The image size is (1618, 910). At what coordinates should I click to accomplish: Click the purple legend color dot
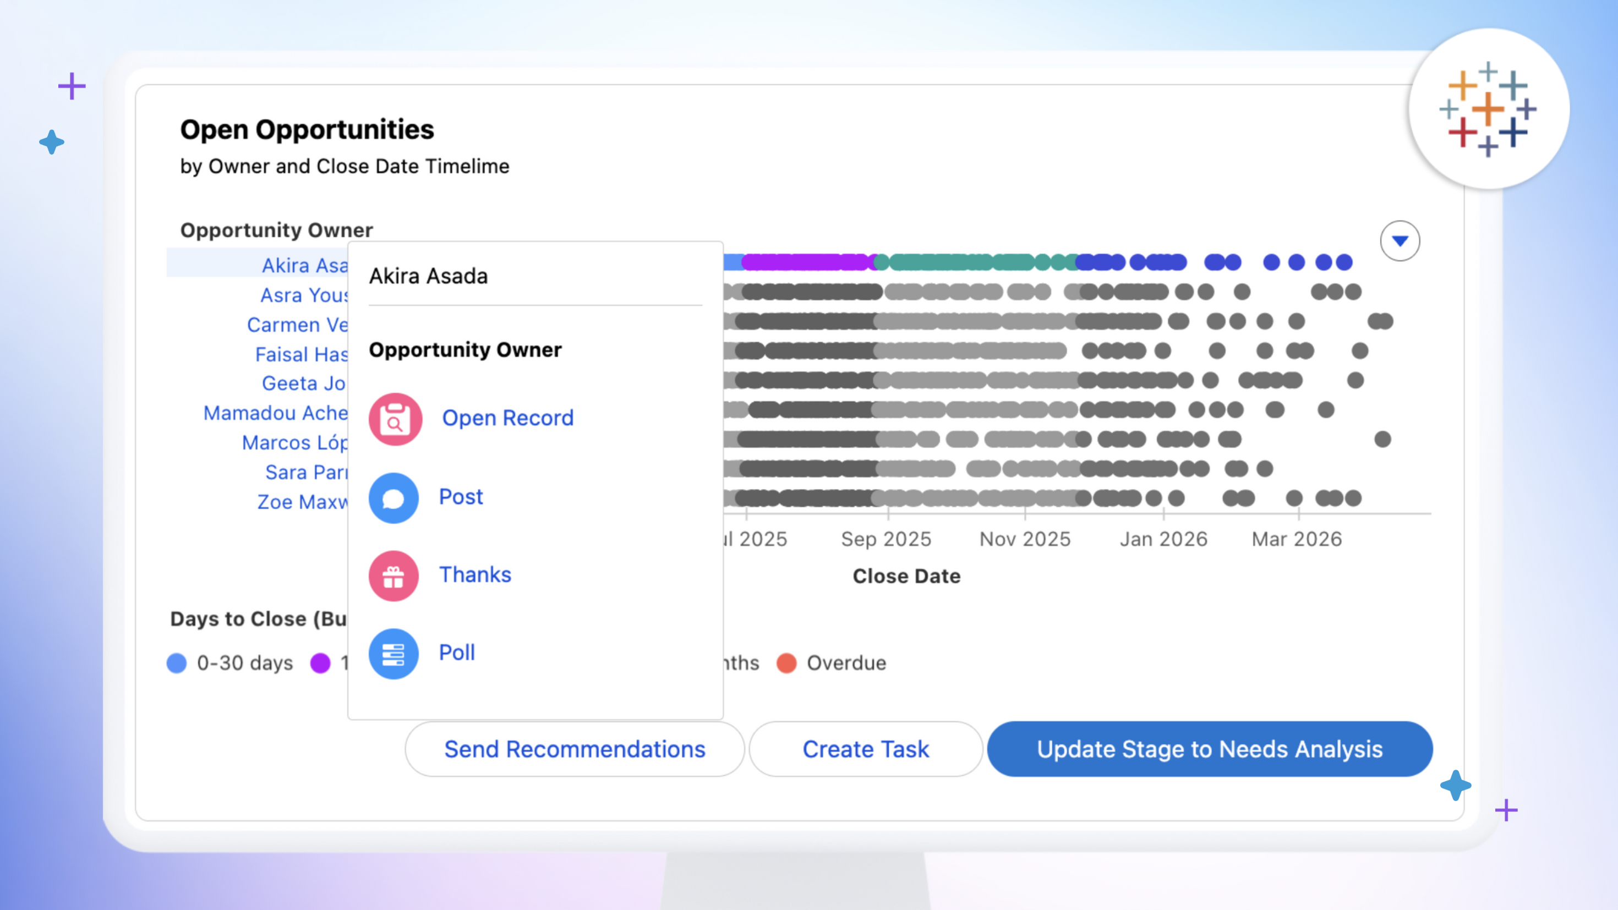[320, 663]
